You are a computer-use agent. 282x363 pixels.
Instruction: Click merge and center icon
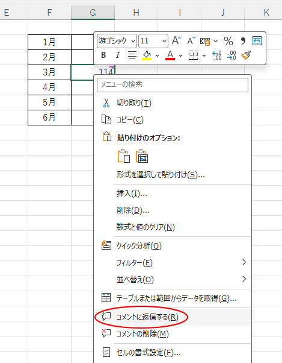pos(257,40)
